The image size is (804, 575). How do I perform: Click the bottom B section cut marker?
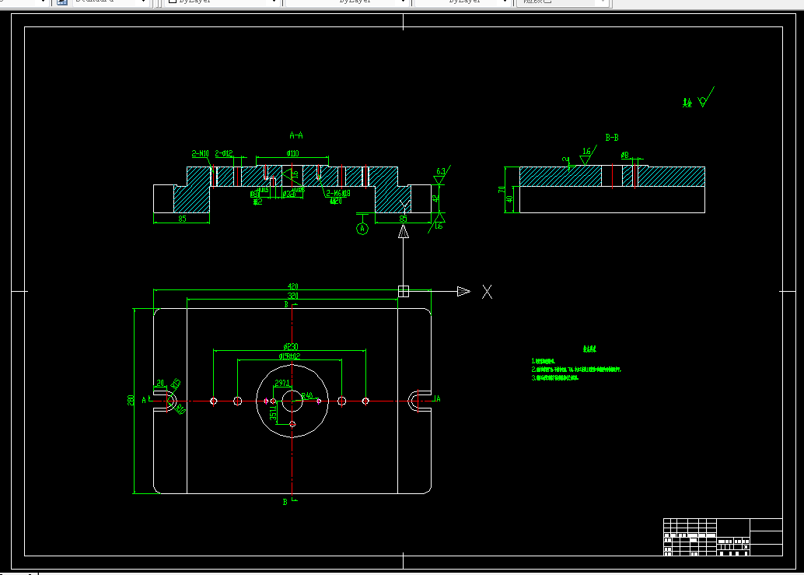[288, 502]
